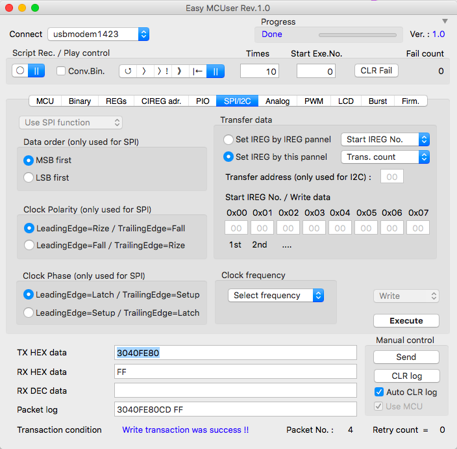Click the Packet log field

pyautogui.click(x=236, y=409)
